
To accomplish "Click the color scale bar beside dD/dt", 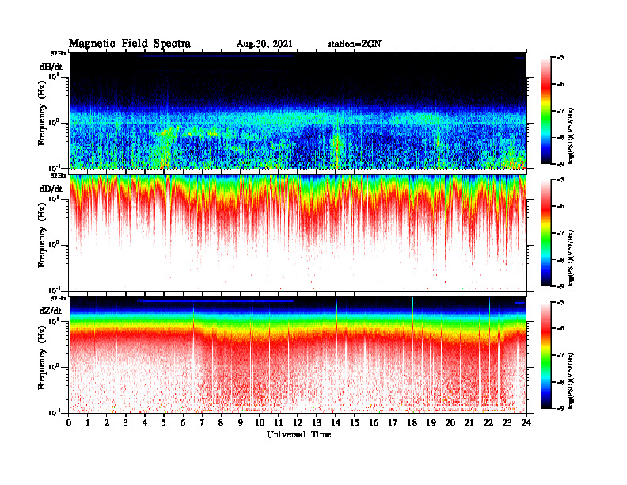I will pyautogui.click(x=546, y=232).
